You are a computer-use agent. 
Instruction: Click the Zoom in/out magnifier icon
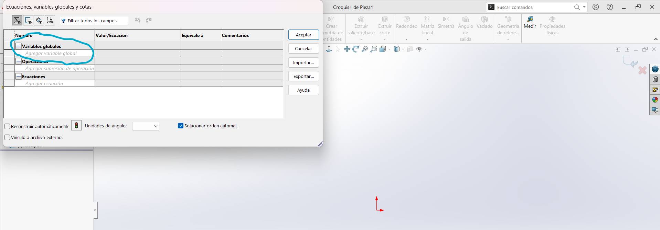[x=365, y=49]
